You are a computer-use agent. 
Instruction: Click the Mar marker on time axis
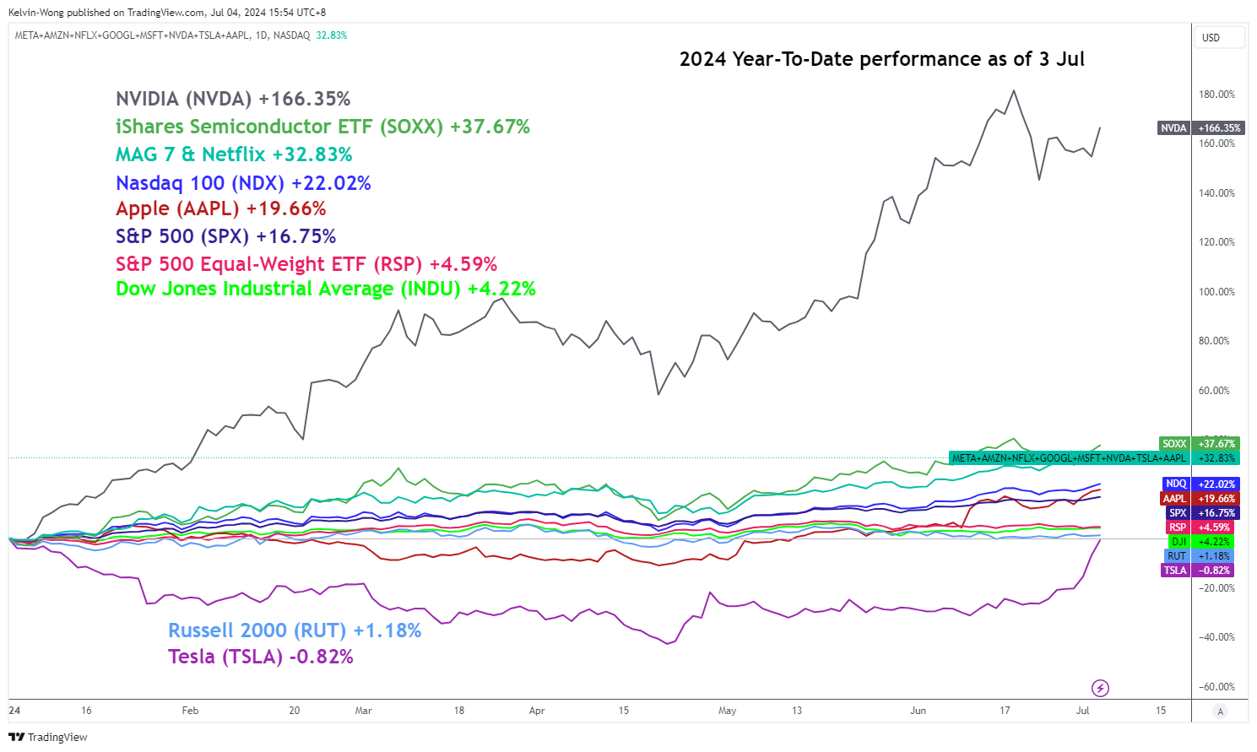(x=363, y=711)
